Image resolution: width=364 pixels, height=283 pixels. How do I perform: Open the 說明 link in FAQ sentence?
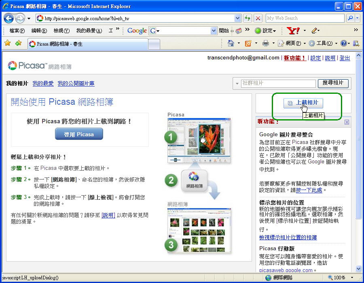tap(108, 215)
